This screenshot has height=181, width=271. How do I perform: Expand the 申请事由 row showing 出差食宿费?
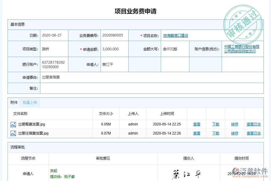(x=51, y=77)
